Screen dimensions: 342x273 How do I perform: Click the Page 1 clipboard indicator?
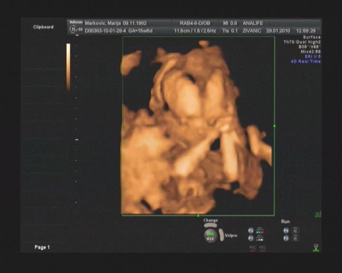[42, 247]
